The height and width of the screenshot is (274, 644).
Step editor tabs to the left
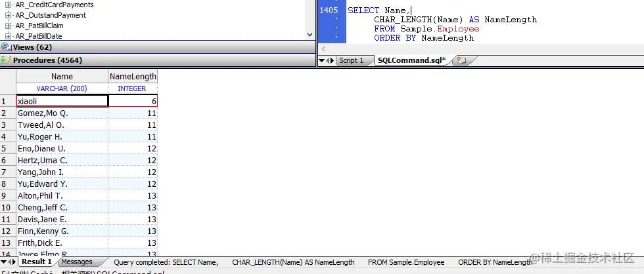point(328,60)
